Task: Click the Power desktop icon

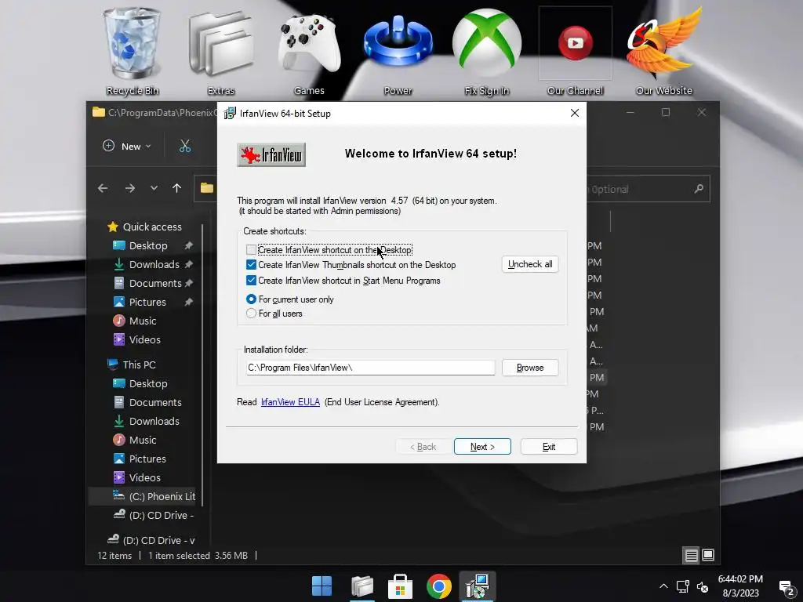Action: tap(398, 51)
